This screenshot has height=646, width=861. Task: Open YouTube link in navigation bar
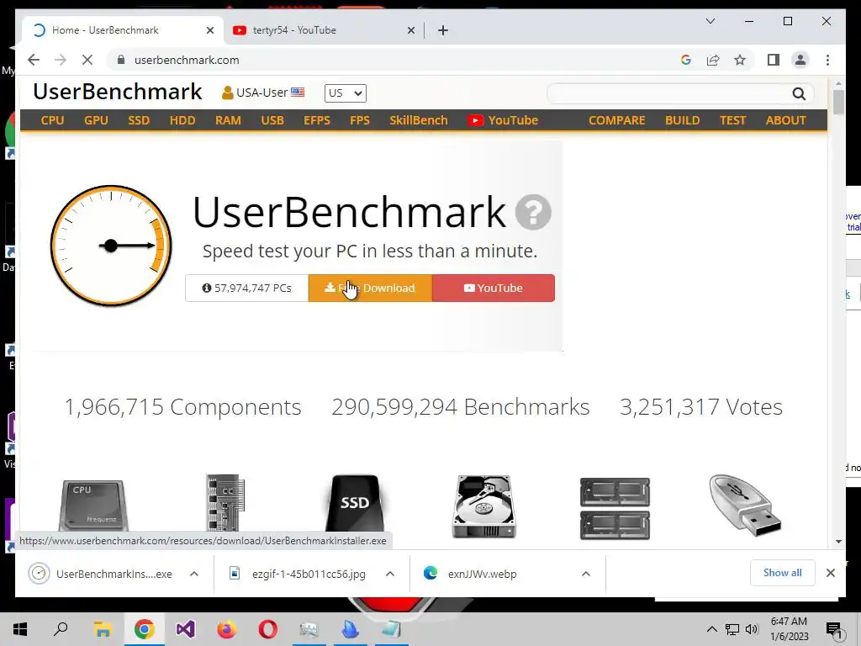coord(503,120)
